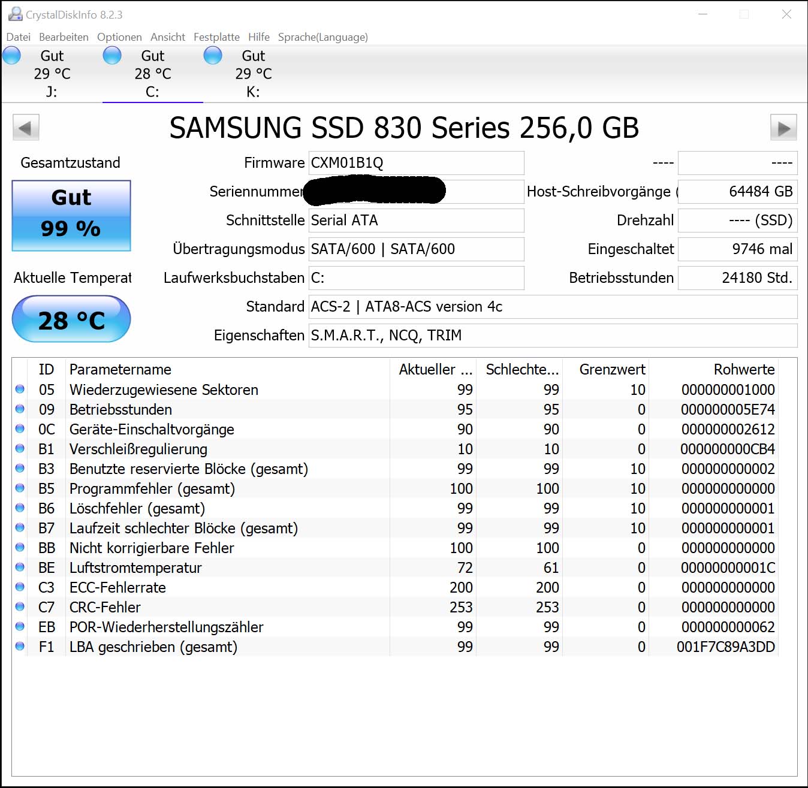
Task: Click the blue status orb for drive K:
Action: 213,56
